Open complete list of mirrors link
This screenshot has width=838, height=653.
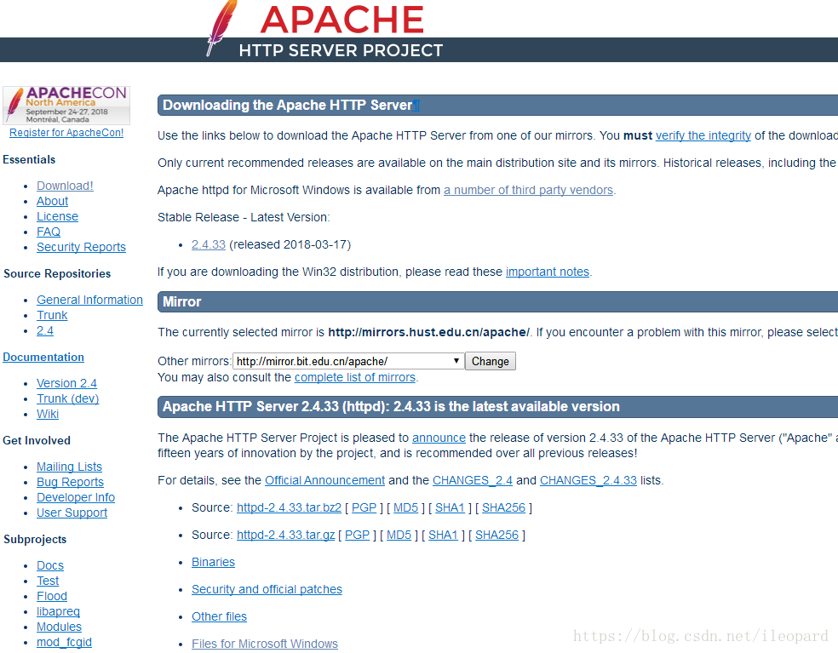tap(355, 377)
